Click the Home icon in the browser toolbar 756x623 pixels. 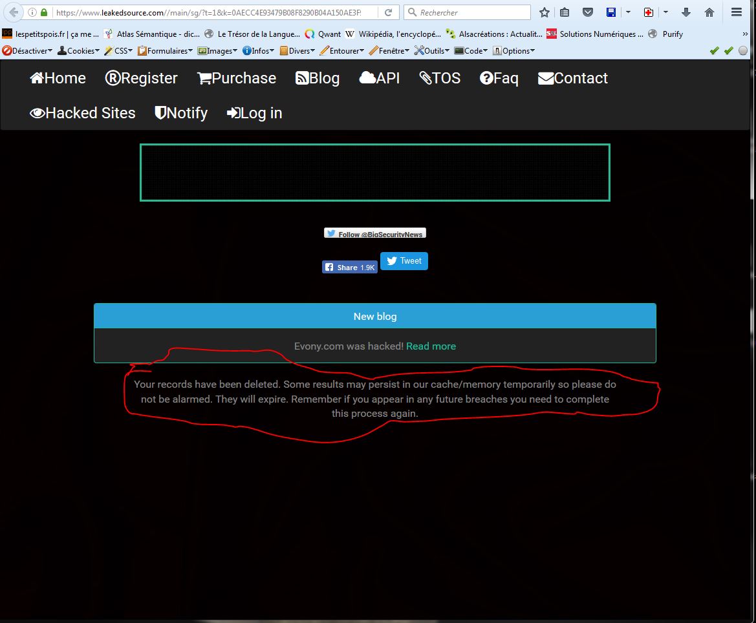click(x=709, y=12)
